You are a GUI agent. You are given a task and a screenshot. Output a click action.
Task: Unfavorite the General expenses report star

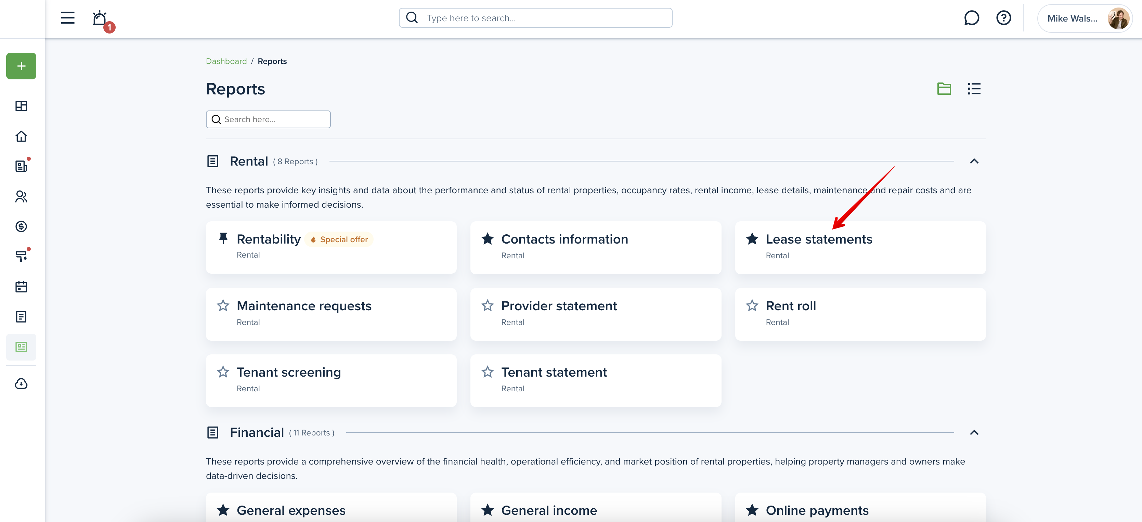(x=223, y=510)
